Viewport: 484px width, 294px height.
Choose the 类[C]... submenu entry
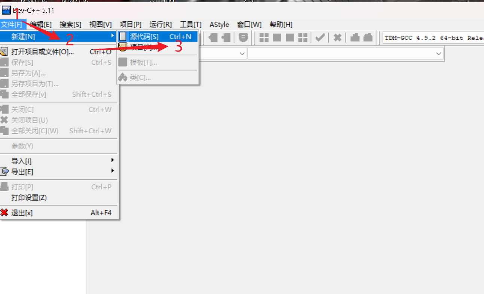158,78
